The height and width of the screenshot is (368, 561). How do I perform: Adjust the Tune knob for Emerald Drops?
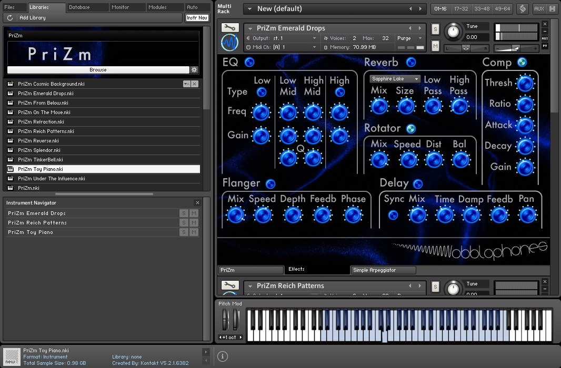pos(453,32)
